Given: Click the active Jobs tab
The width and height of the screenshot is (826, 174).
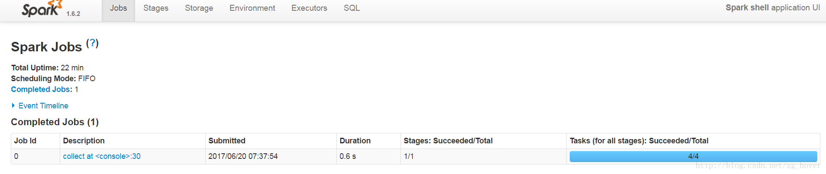Looking at the screenshot, I should (118, 8).
